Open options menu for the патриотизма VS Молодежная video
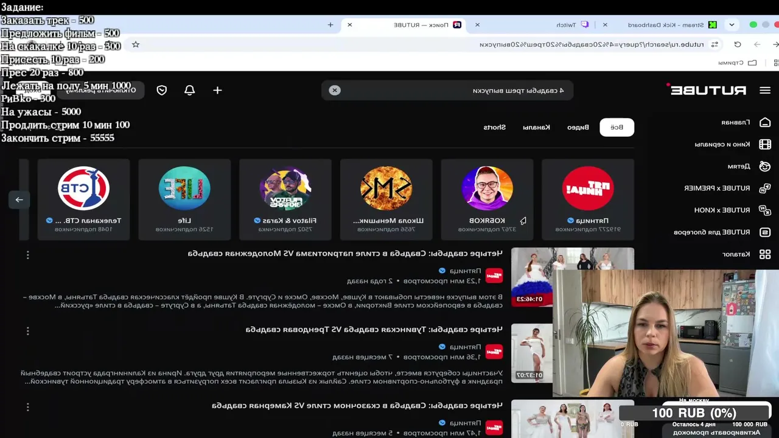This screenshot has height=438, width=779. (27, 255)
